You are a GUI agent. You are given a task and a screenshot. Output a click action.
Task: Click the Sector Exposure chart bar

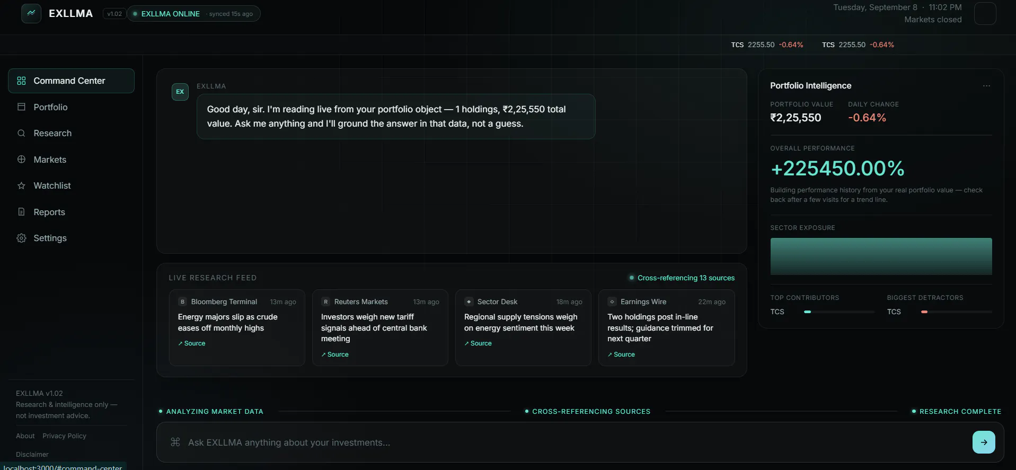(881, 256)
